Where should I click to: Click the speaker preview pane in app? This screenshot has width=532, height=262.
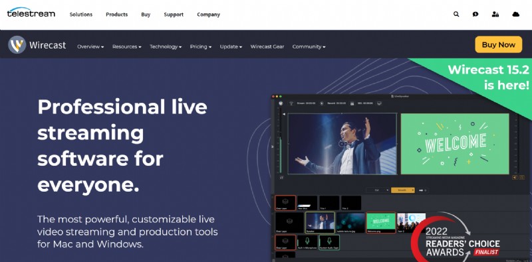[342, 143]
